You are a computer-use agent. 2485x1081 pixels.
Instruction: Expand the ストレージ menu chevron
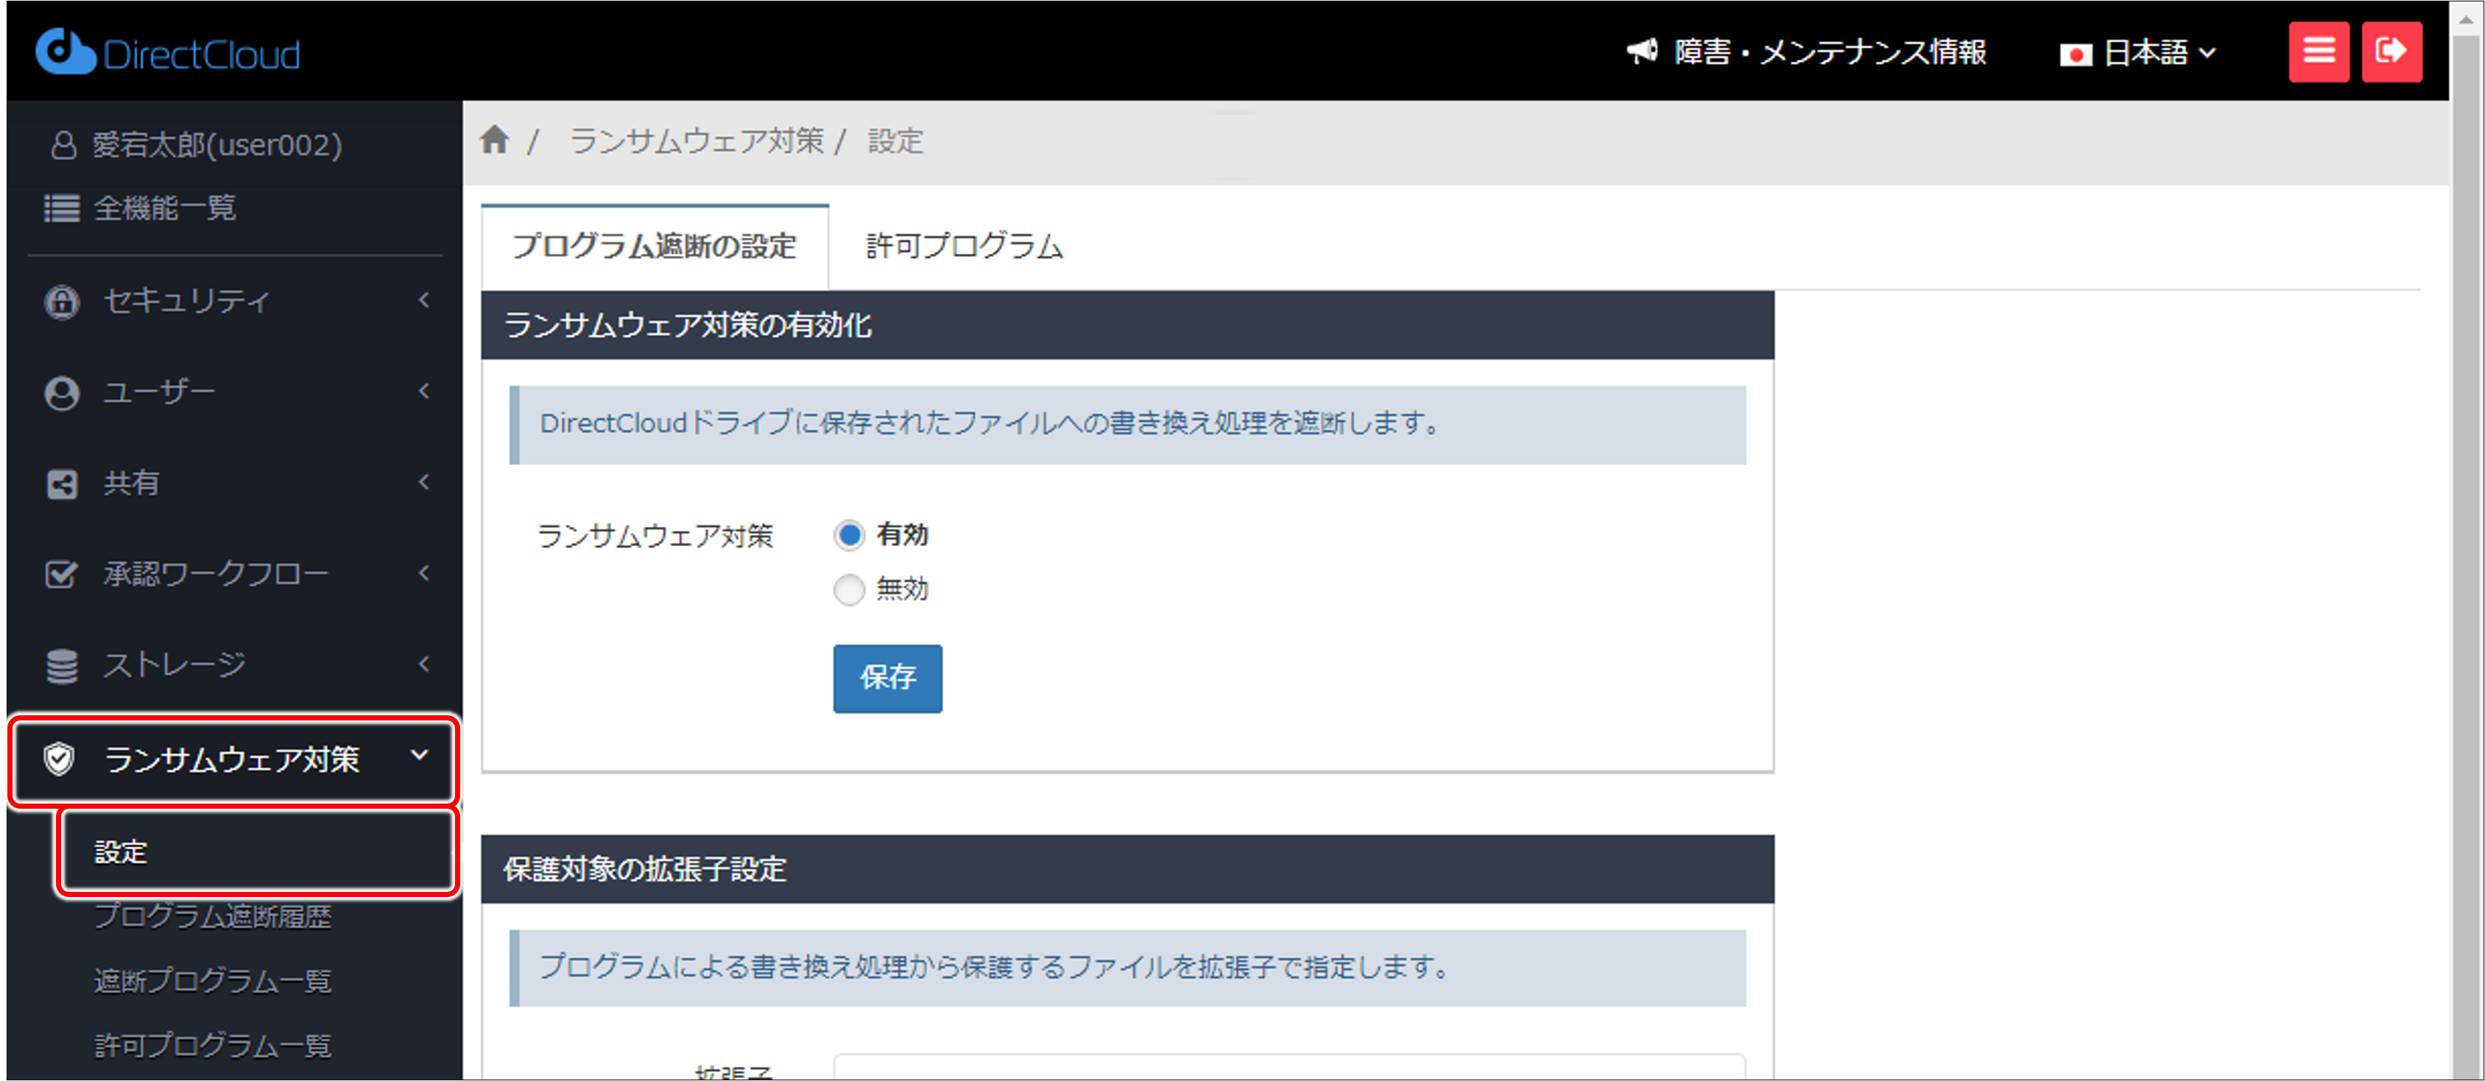pyautogui.click(x=424, y=664)
